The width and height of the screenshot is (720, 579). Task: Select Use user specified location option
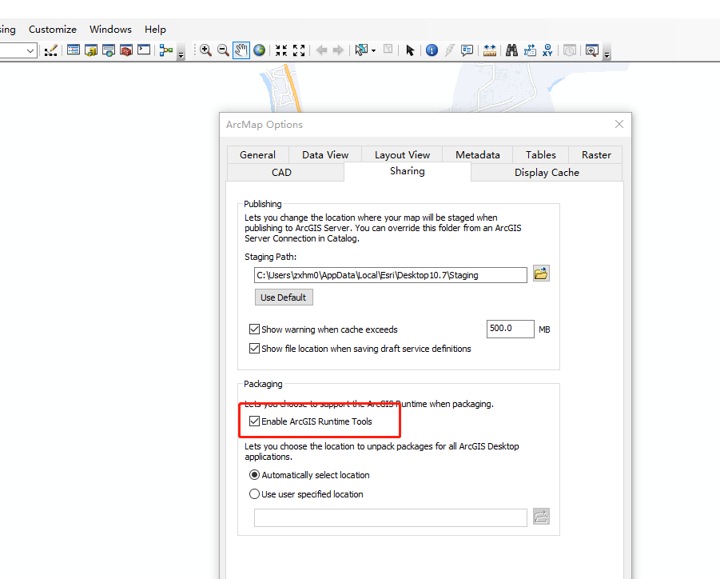(x=254, y=493)
